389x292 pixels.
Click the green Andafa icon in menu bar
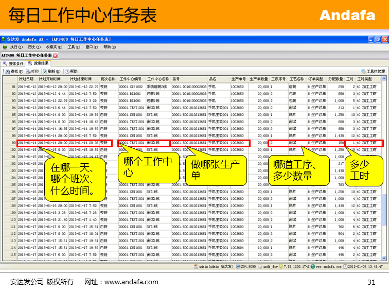(5, 47)
